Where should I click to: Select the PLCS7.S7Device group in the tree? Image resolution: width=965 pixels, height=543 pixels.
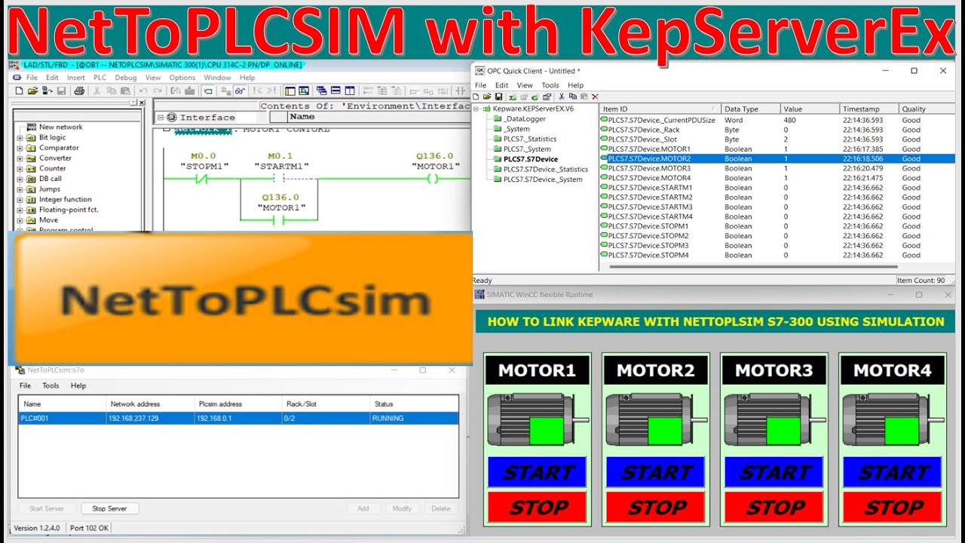click(531, 159)
